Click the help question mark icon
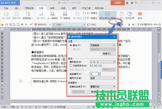The image size is (162, 109). tap(136, 3)
